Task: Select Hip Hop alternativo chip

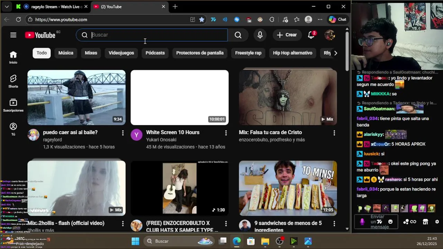Action: [292, 53]
